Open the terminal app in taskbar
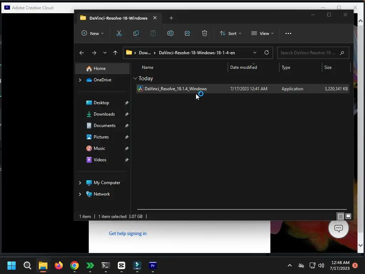Screen dimensions: 365x274 [106, 265]
